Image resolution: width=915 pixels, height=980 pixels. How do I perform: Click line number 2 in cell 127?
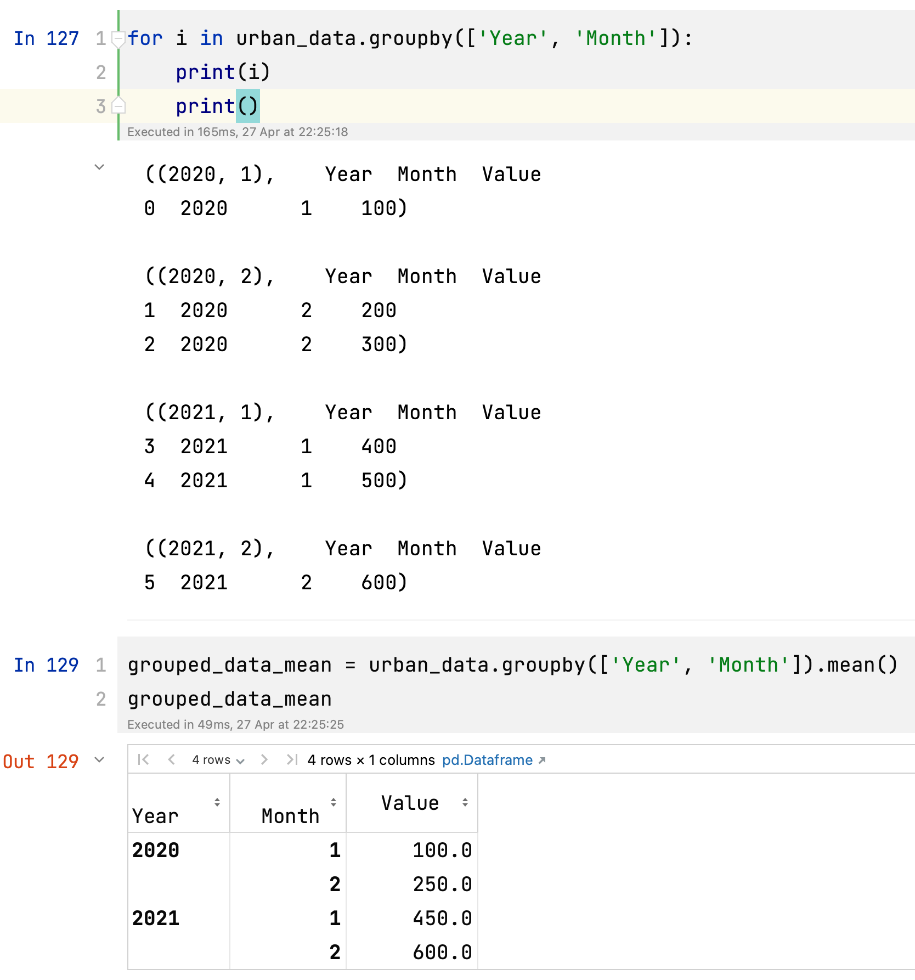tap(101, 72)
